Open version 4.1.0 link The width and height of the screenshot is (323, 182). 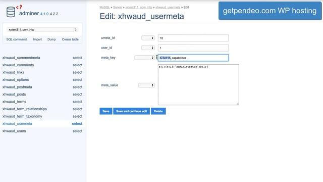44,14
